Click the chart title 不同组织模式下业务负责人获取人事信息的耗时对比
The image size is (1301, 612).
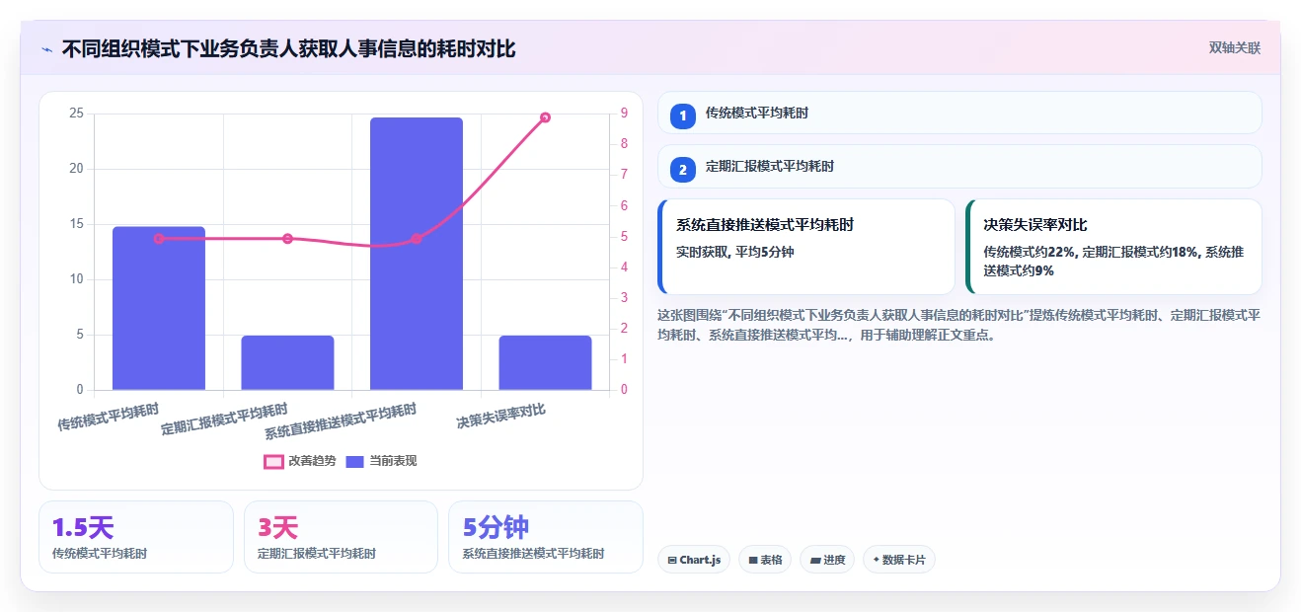[288, 48]
